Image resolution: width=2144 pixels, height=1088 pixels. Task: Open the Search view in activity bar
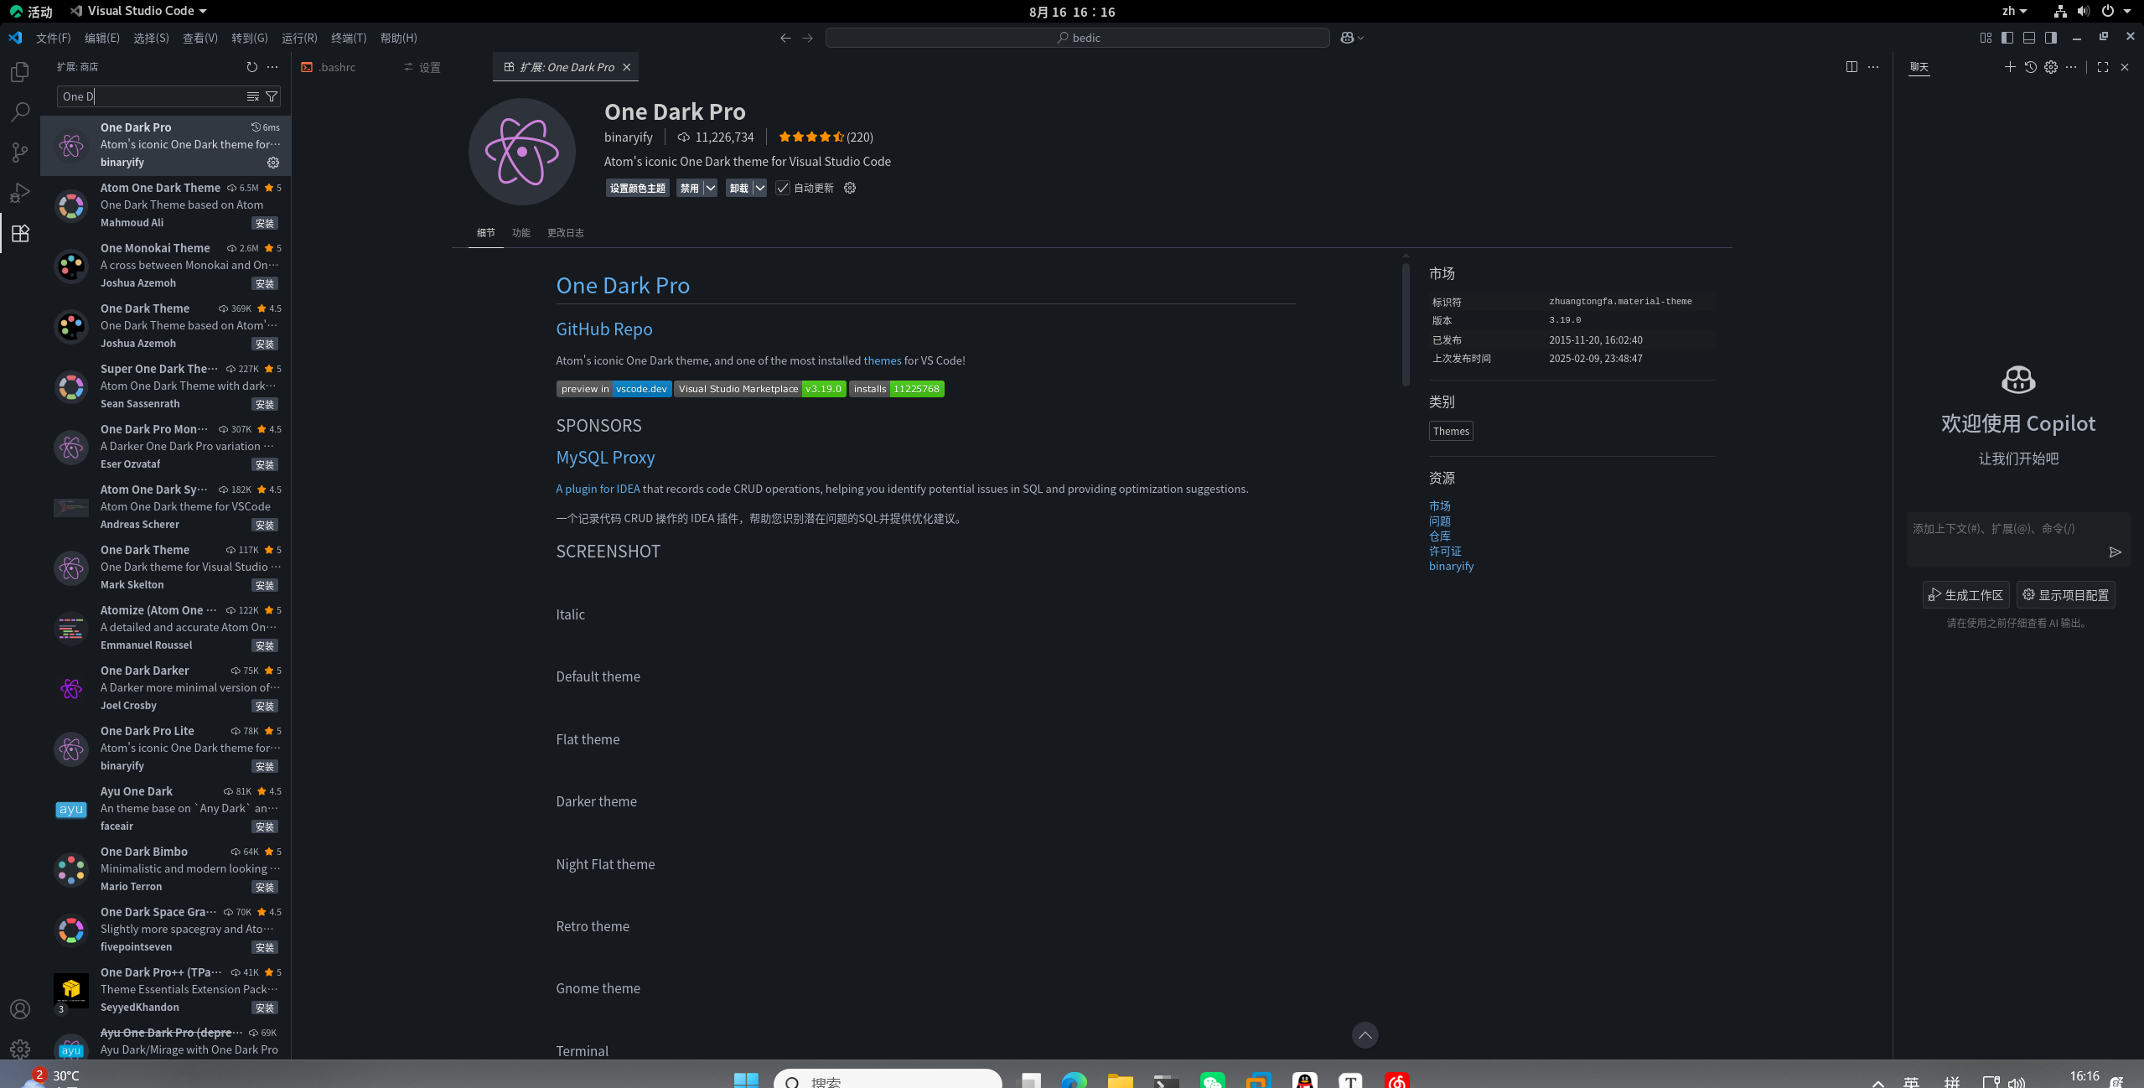20,111
